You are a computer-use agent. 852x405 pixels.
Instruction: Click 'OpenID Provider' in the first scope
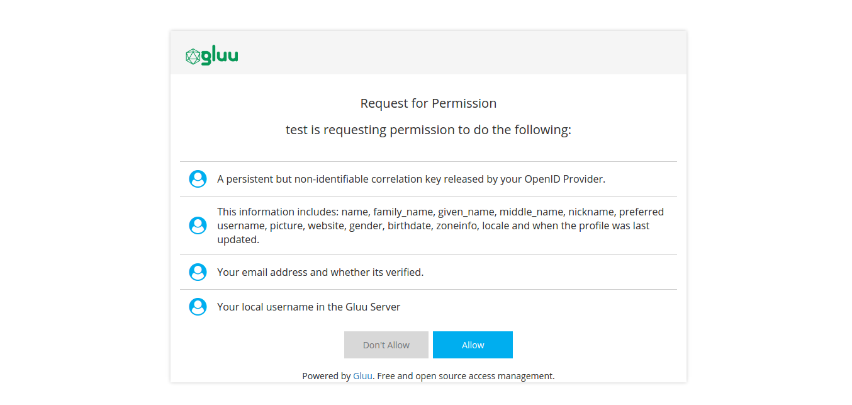564,179
